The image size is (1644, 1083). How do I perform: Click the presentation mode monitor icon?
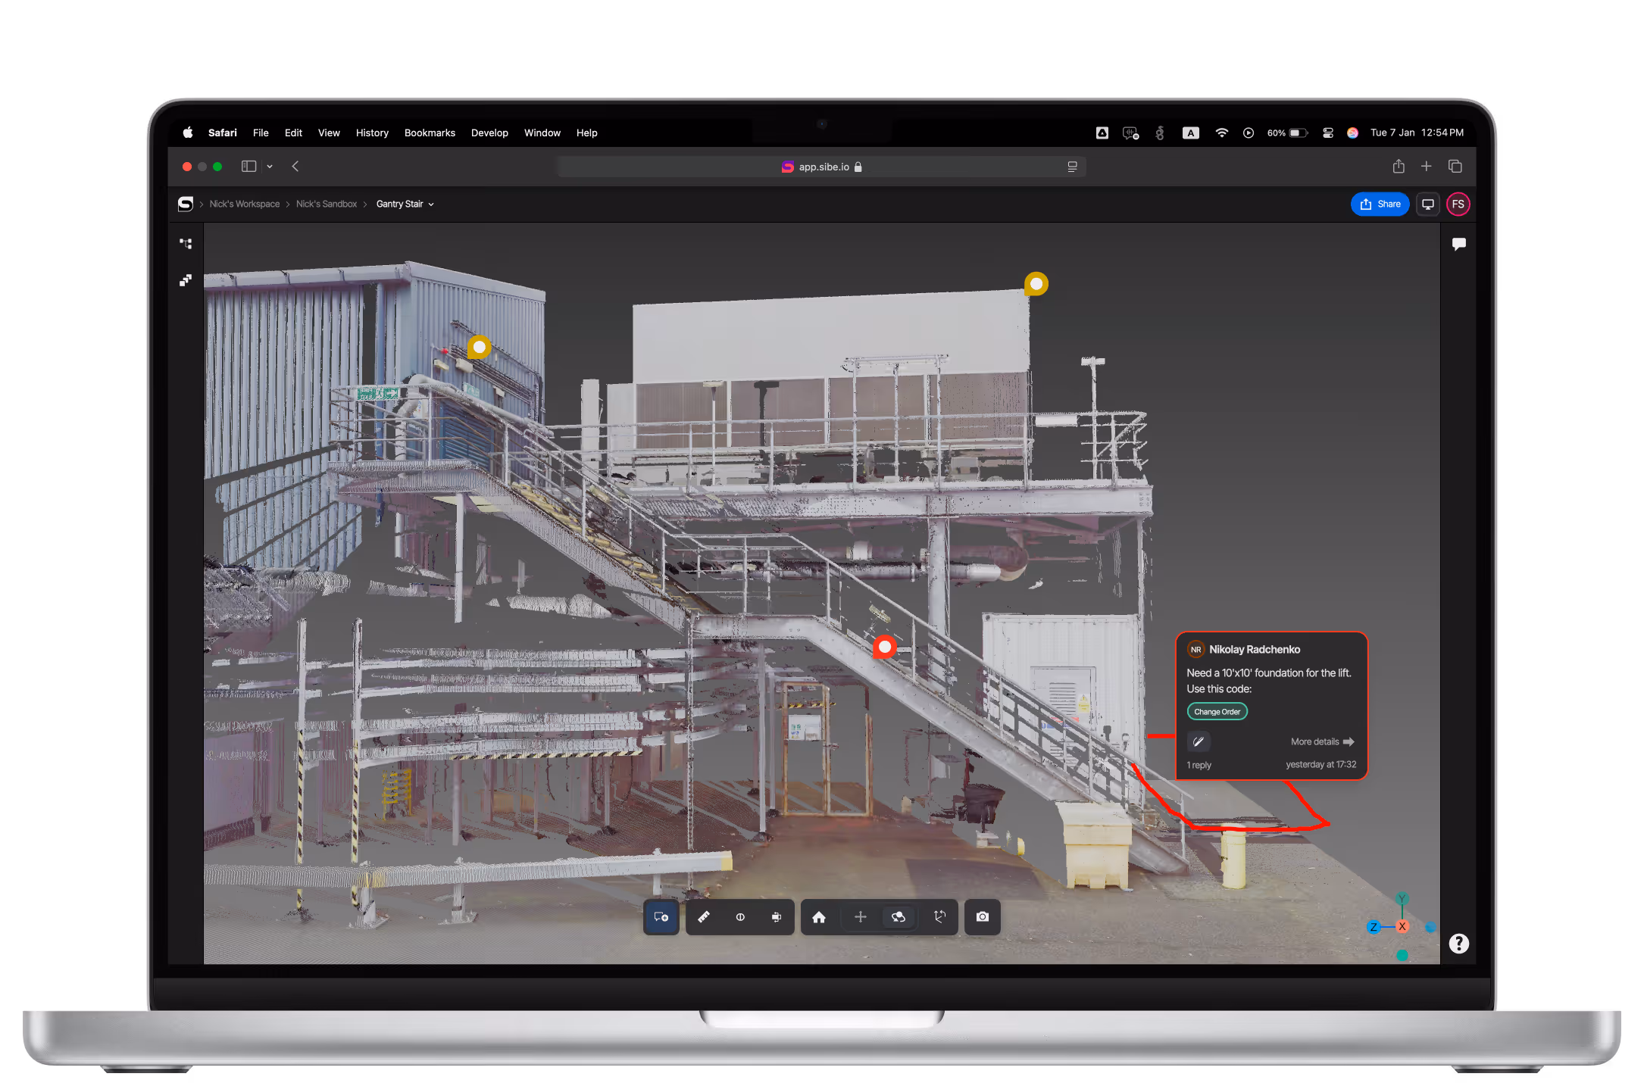1428,204
